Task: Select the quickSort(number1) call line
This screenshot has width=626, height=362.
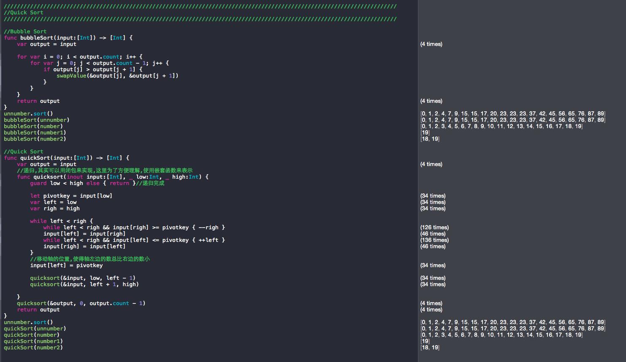Action: pyautogui.click(x=33, y=341)
